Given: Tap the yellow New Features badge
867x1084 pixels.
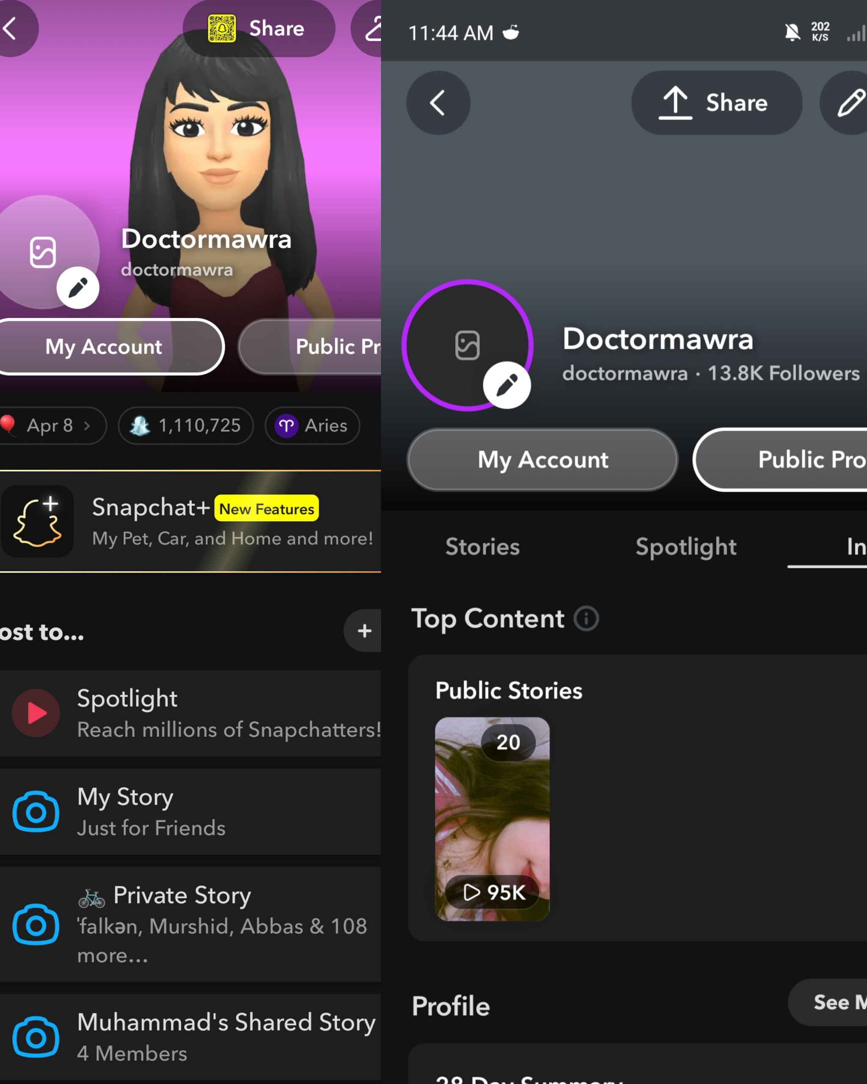Looking at the screenshot, I should (266, 508).
